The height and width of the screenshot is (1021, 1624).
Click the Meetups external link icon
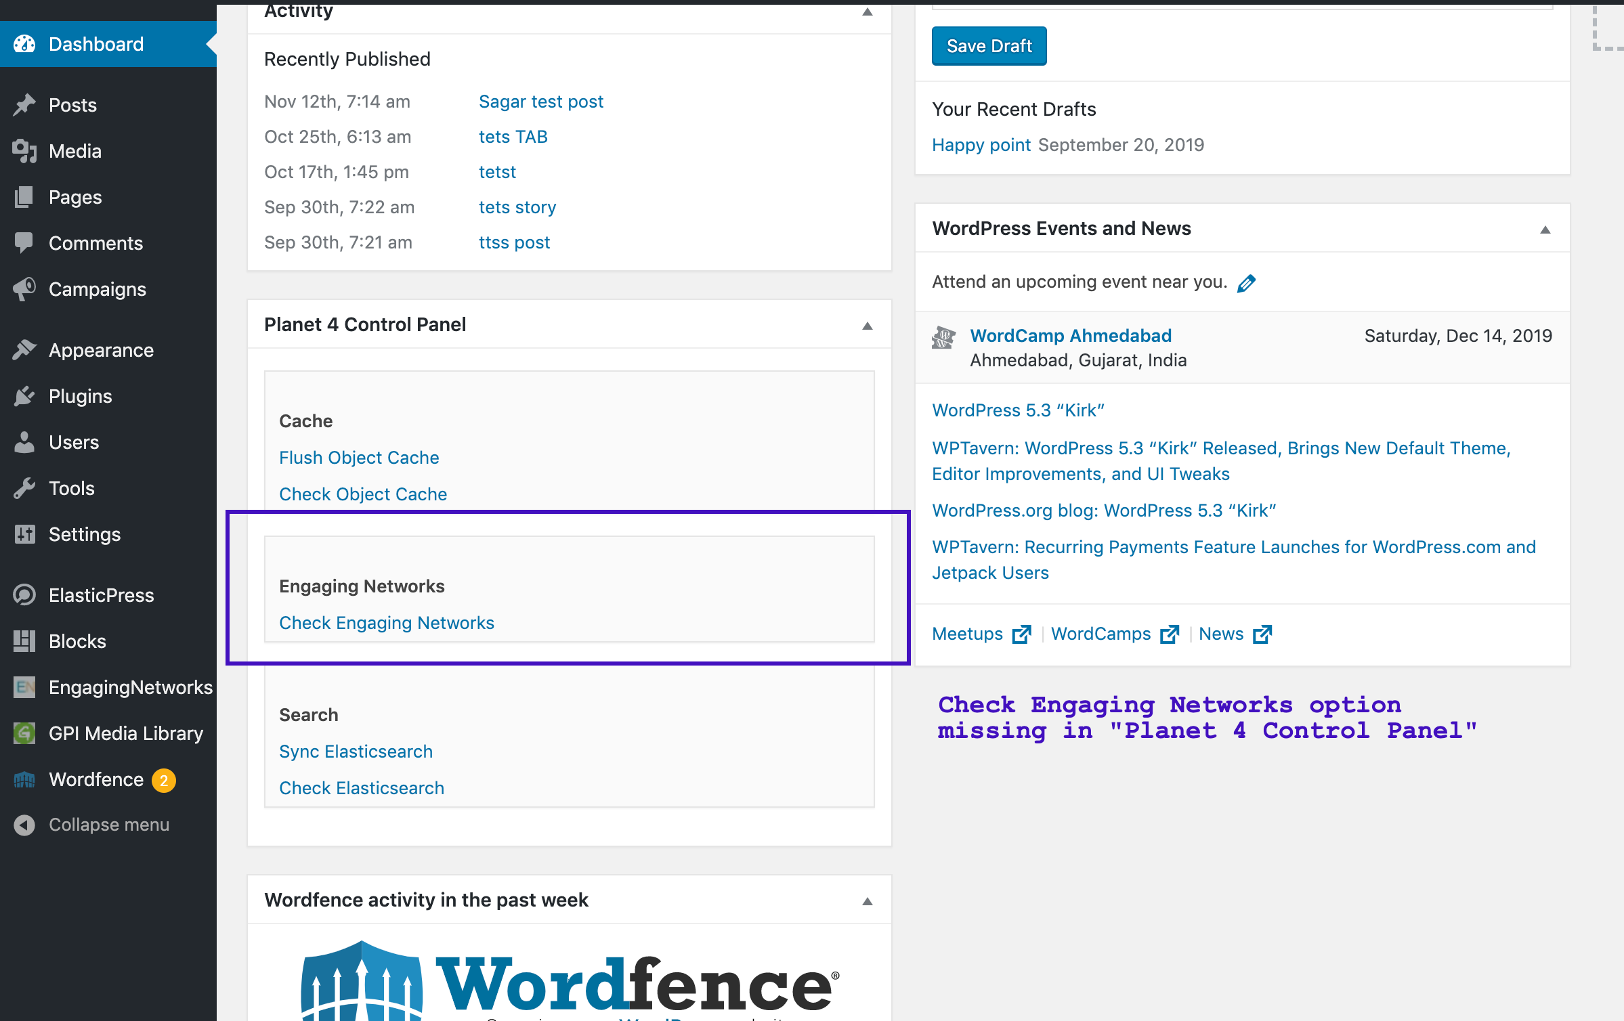[x=1022, y=634]
